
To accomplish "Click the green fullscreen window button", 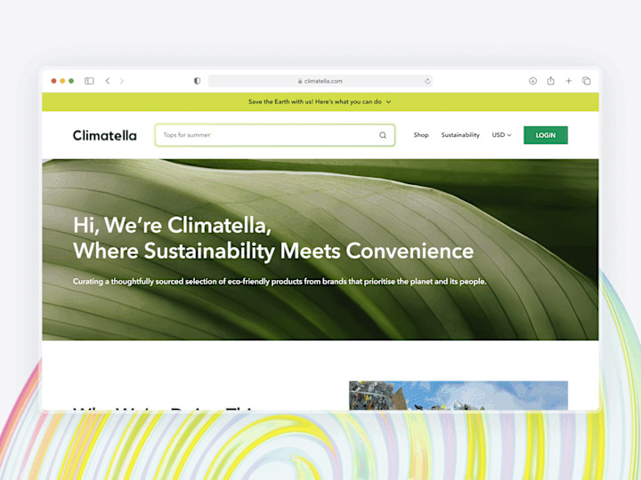I will (x=71, y=81).
